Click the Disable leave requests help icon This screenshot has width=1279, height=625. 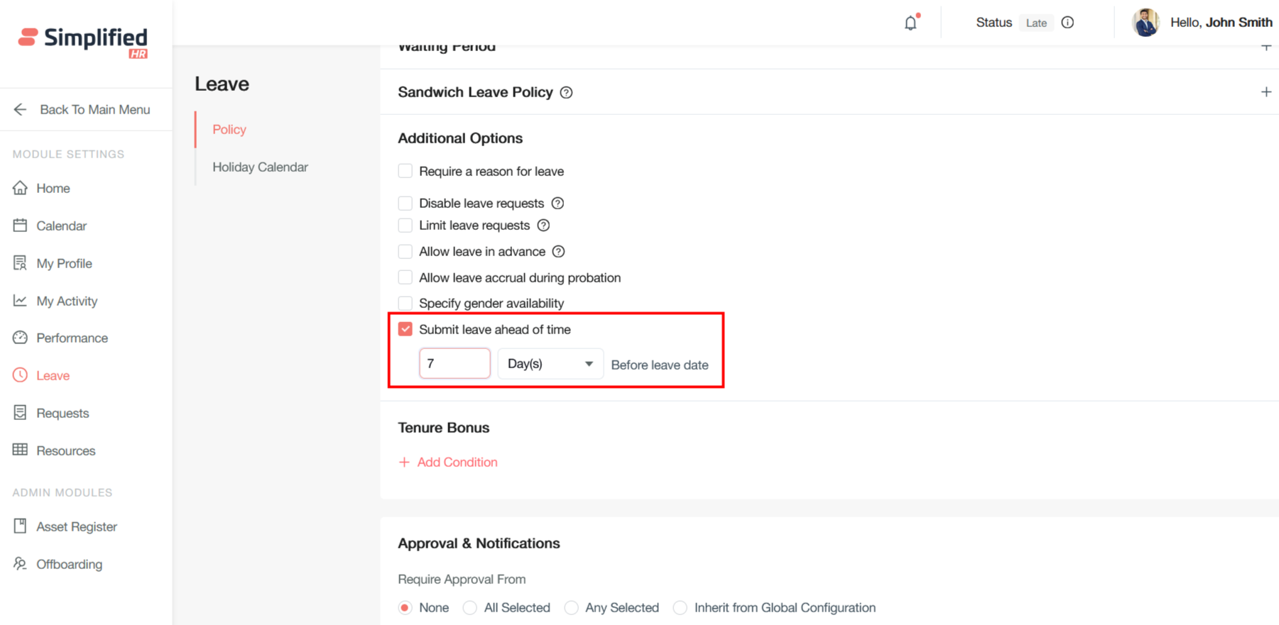click(558, 204)
